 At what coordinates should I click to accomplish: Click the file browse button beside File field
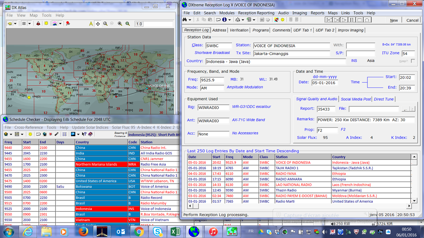[x=405, y=109]
